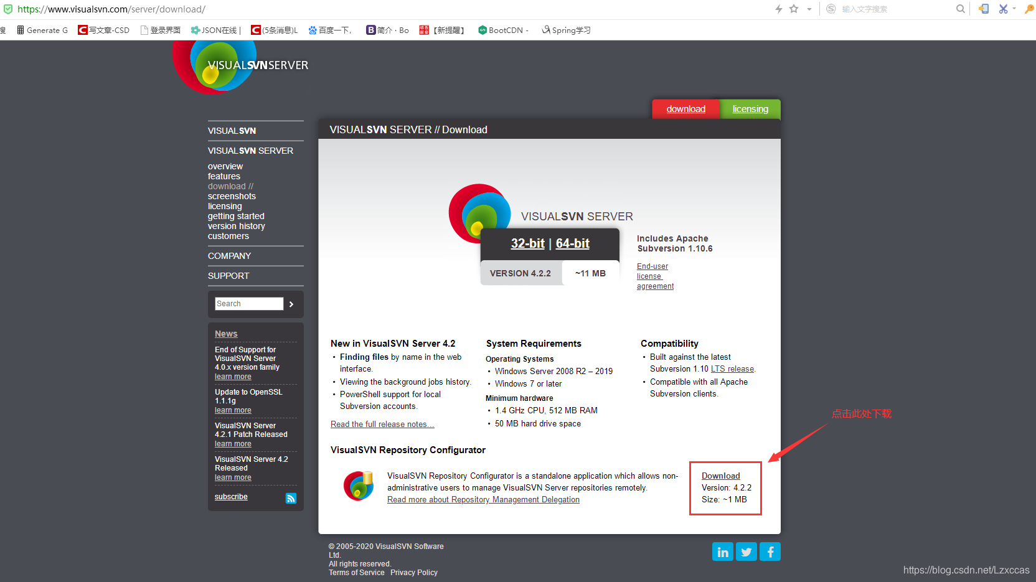Open version history page
This screenshot has height=582, width=1036.
(x=237, y=226)
